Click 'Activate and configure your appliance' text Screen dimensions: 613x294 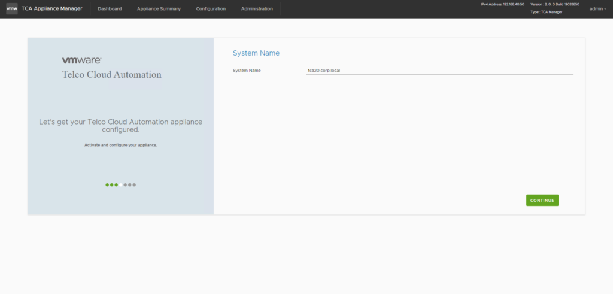pos(121,145)
